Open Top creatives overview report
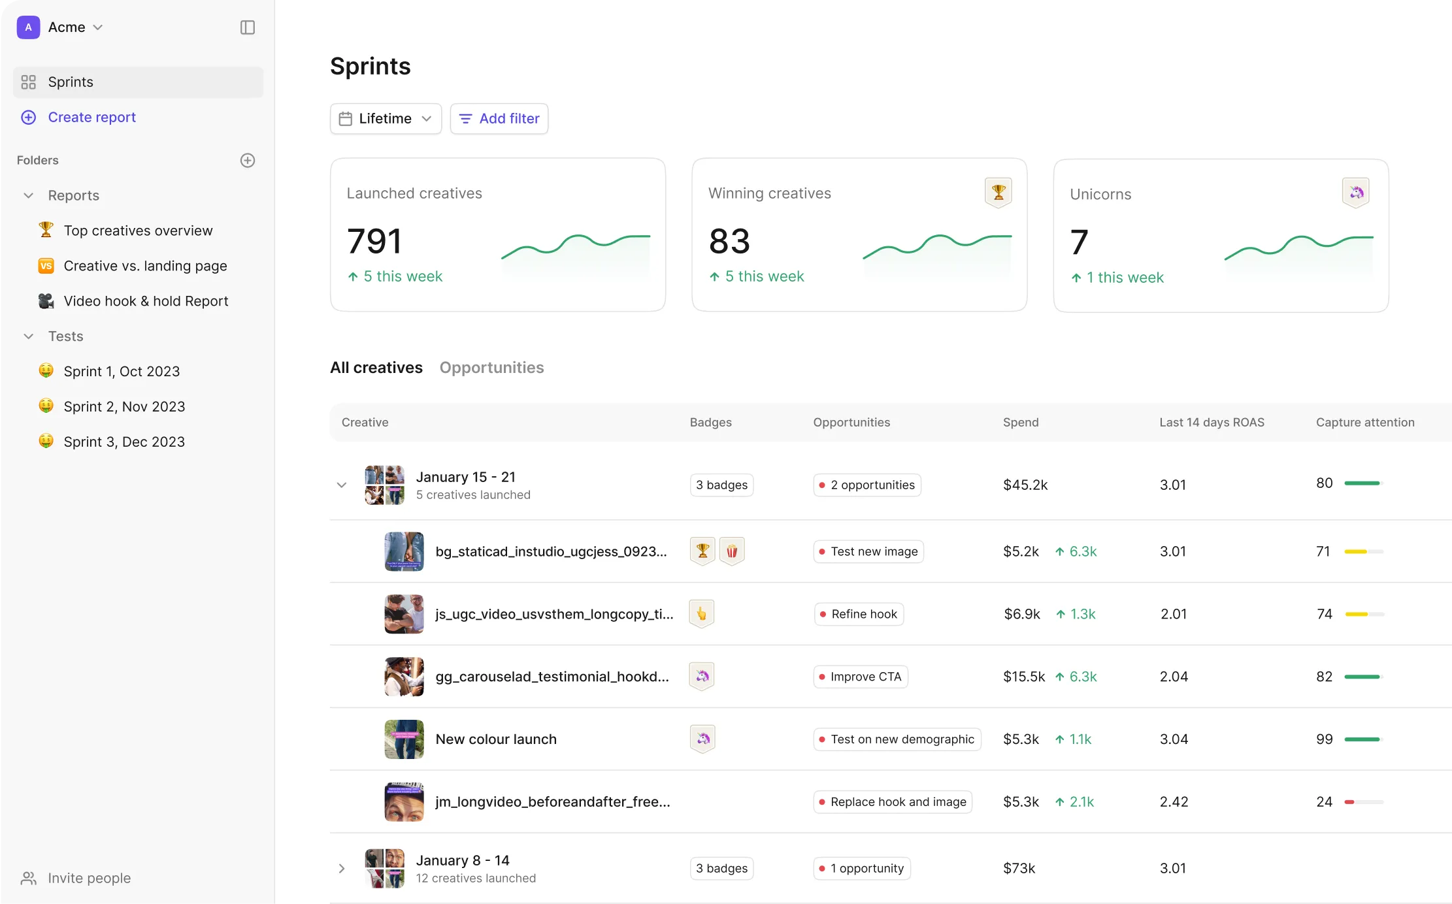The height and width of the screenshot is (904, 1452). pos(138,231)
